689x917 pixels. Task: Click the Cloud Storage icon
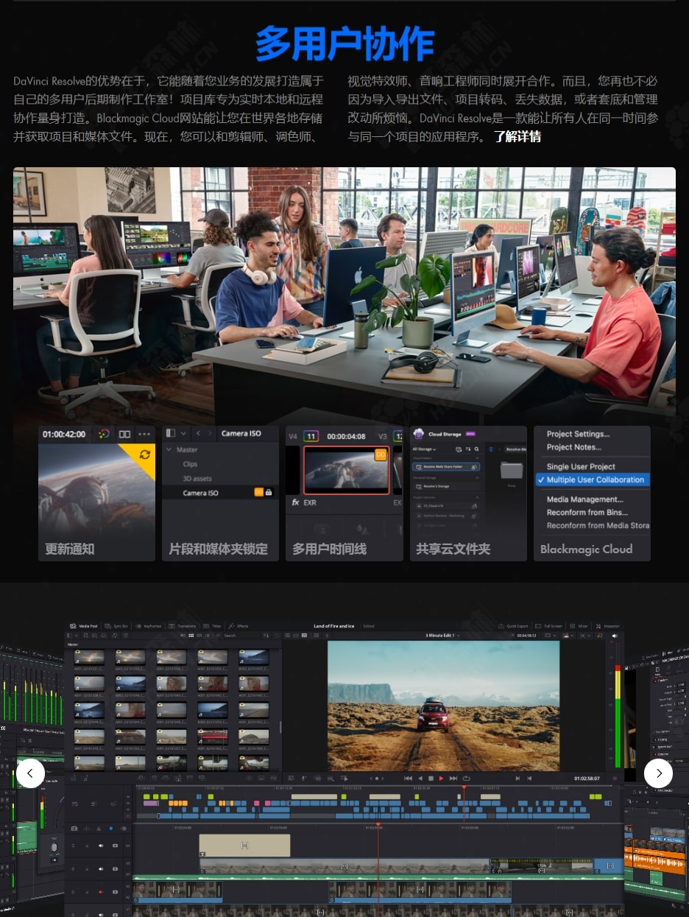click(x=419, y=434)
